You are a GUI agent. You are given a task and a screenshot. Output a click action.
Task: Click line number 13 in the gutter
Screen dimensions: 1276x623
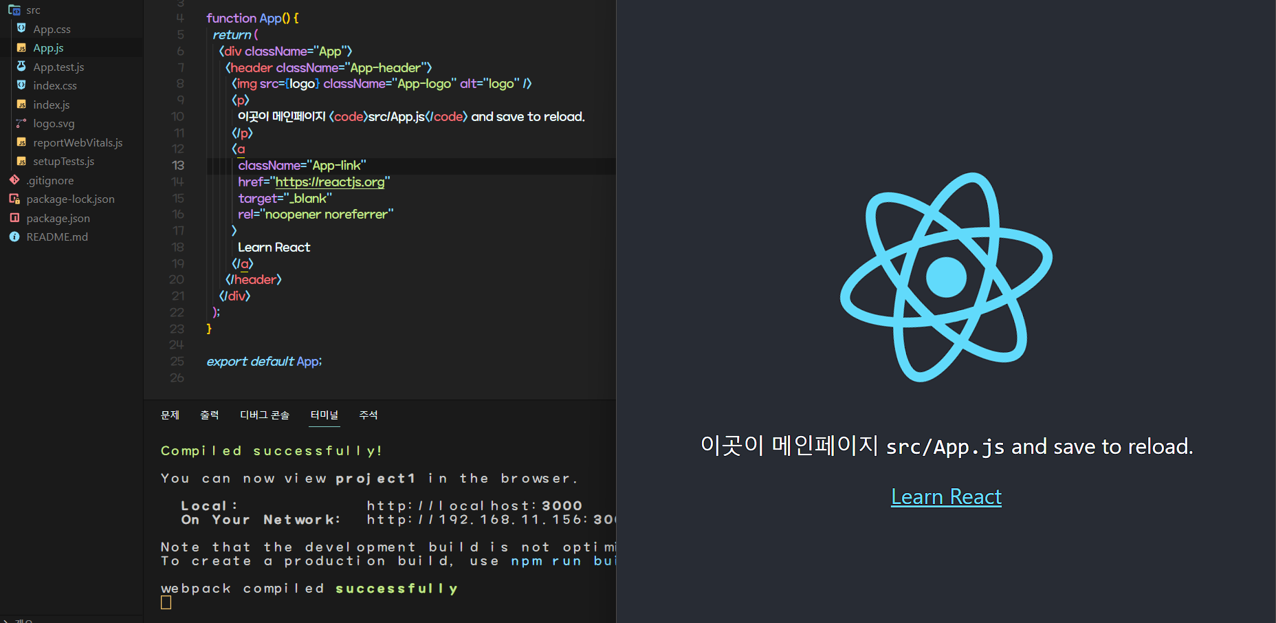(x=178, y=165)
